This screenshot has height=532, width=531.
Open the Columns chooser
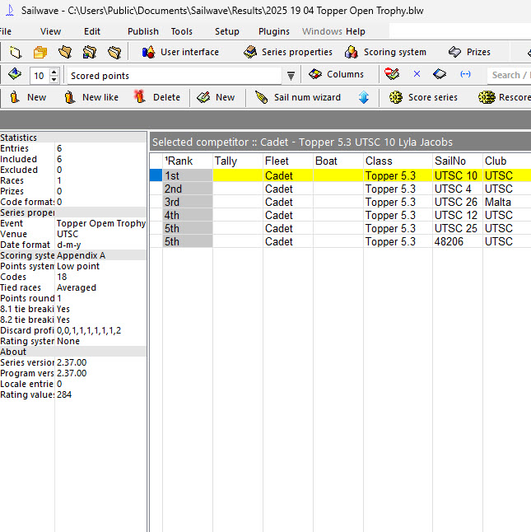coord(336,75)
